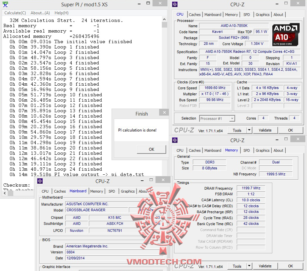Select Graphics tab in the Memory CPU-Z window
This screenshot has height=271, width=307.
coord(262,150)
